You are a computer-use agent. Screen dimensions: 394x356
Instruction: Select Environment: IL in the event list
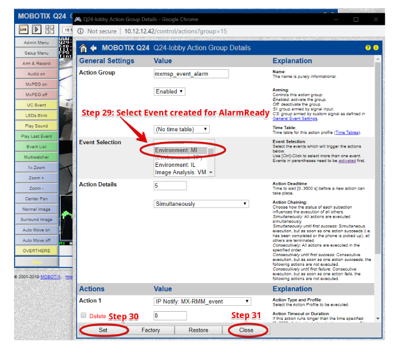click(181, 165)
